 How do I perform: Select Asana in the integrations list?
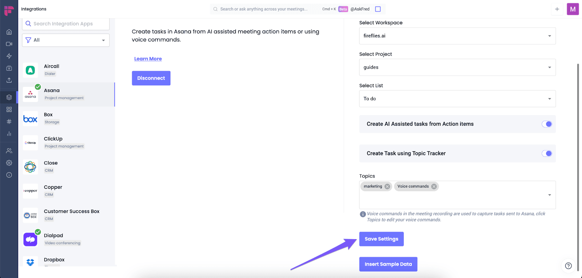pyautogui.click(x=67, y=94)
